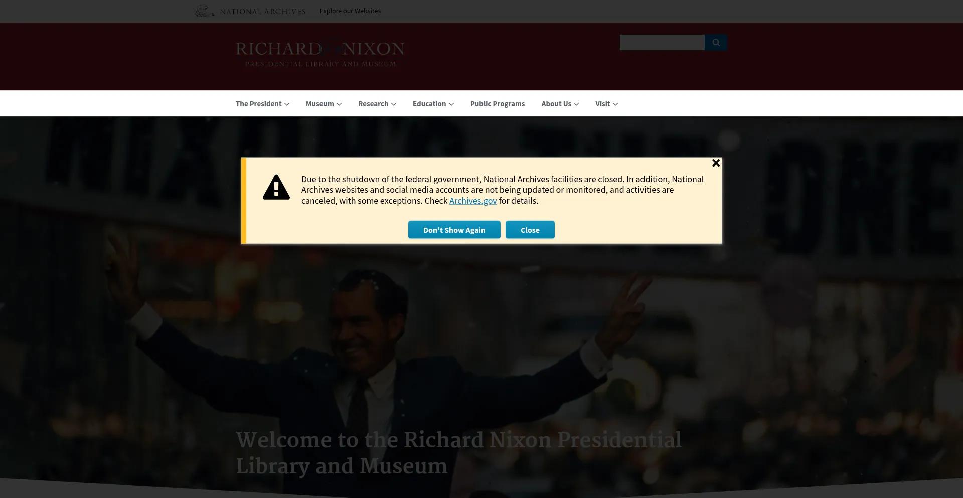
Task: Click the magnifying glass search button
Action: (x=716, y=43)
